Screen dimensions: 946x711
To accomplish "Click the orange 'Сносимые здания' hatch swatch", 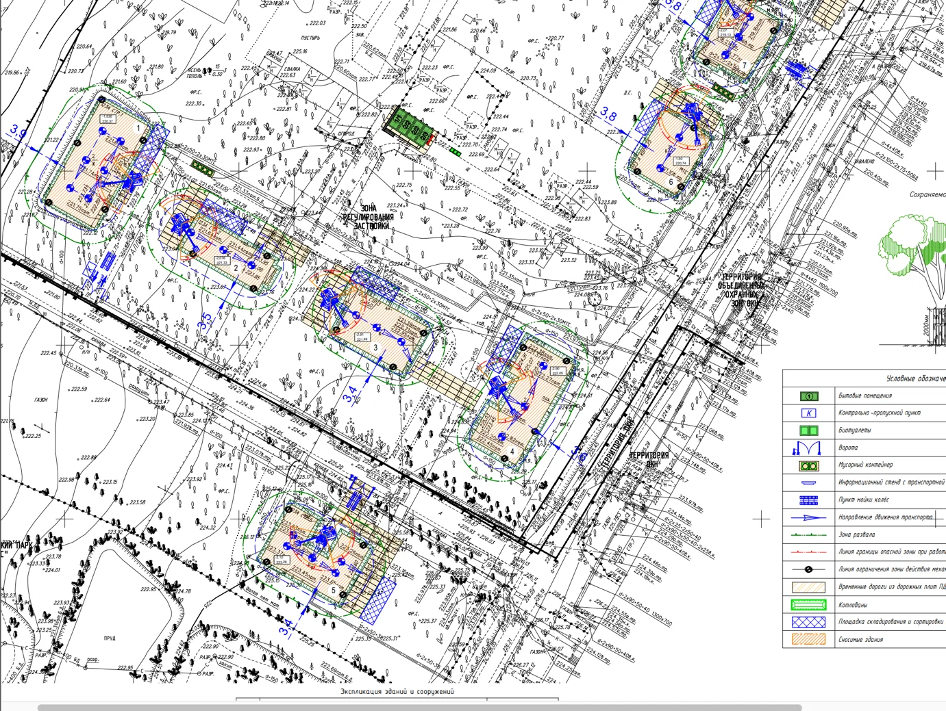I will 809,639.
